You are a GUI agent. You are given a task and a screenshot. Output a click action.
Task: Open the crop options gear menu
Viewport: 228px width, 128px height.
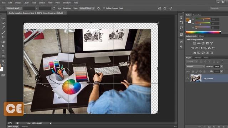(98, 9)
